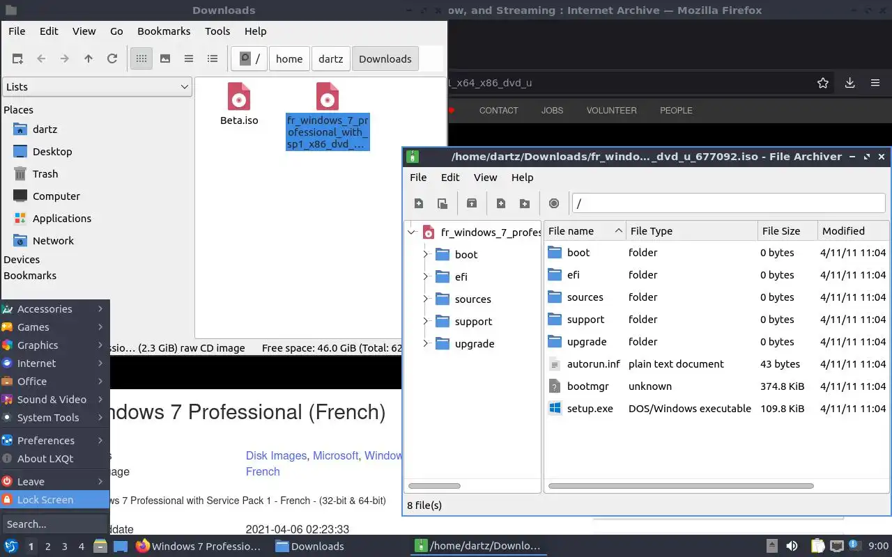Open a new tab in the file manager
Image resolution: width=892 pixels, height=557 pixels.
tap(17, 59)
